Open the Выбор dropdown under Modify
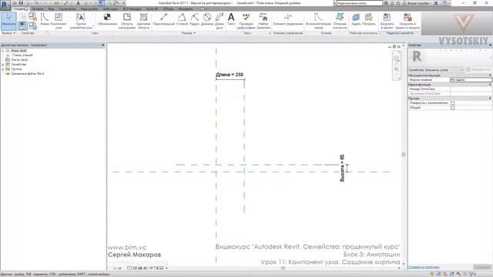 (8, 33)
